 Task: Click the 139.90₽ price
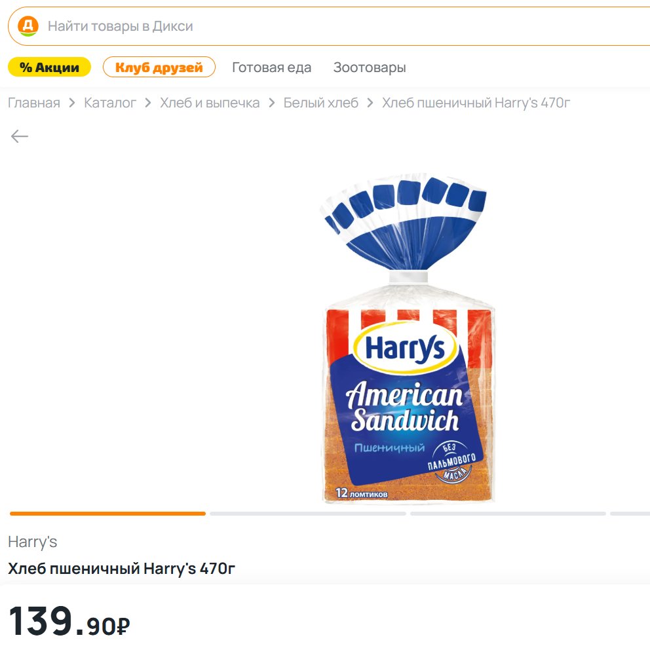[69, 622]
